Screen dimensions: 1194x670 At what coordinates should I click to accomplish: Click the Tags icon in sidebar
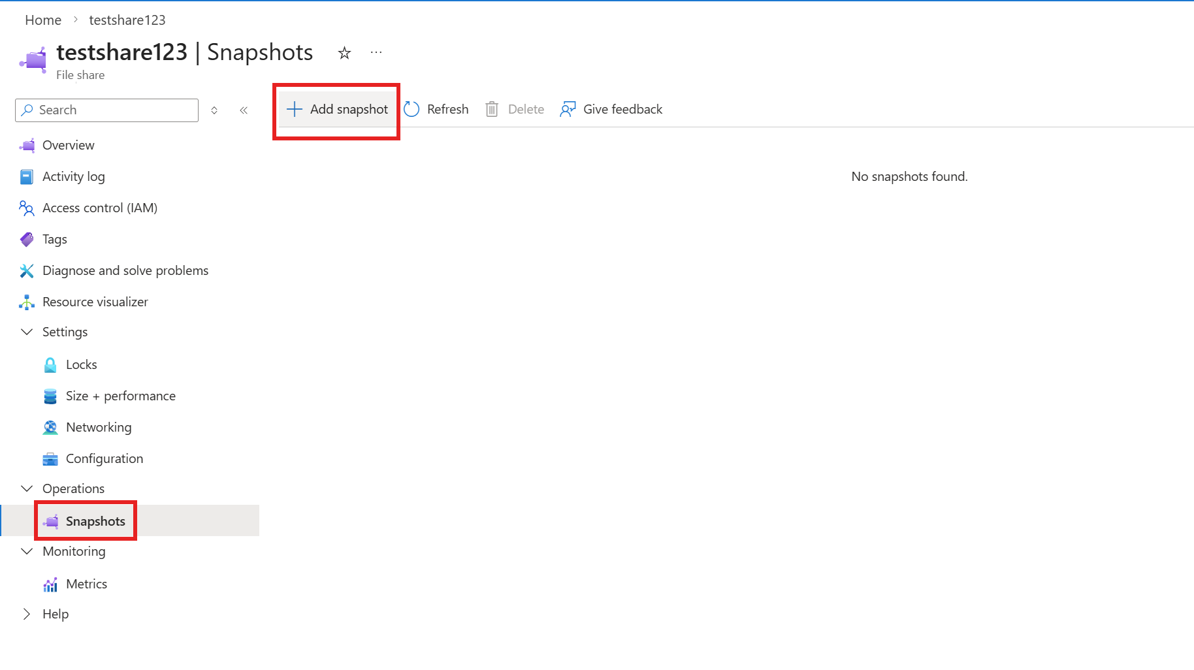click(x=27, y=239)
